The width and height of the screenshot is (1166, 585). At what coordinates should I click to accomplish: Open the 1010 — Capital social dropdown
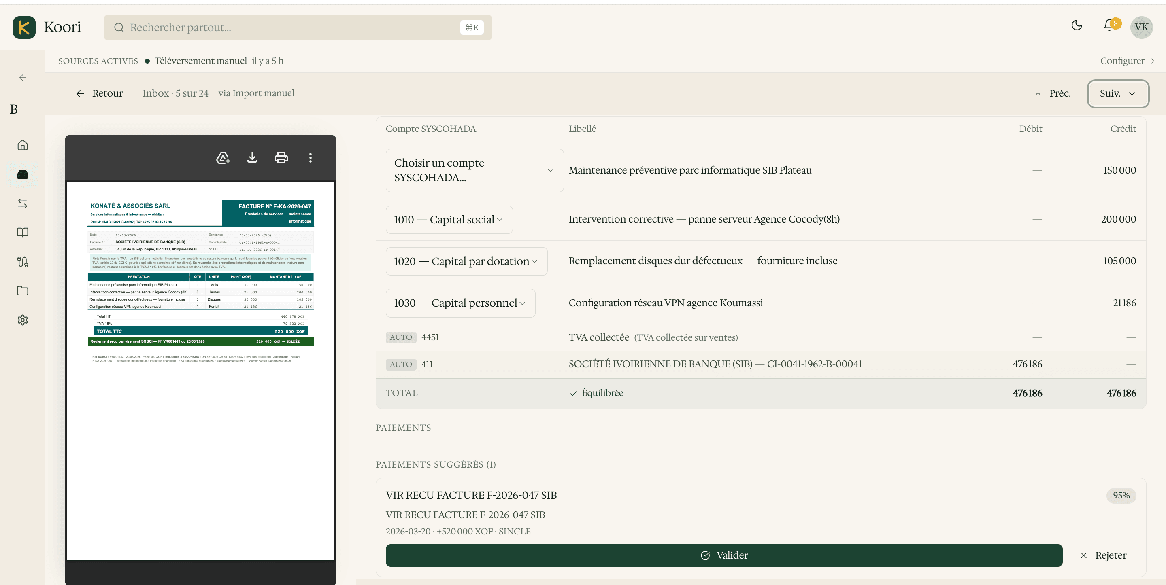449,219
